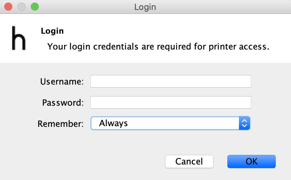The image size is (291, 180).
Task: Click the greyed-out minimize window button
Action: coord(22,7)
